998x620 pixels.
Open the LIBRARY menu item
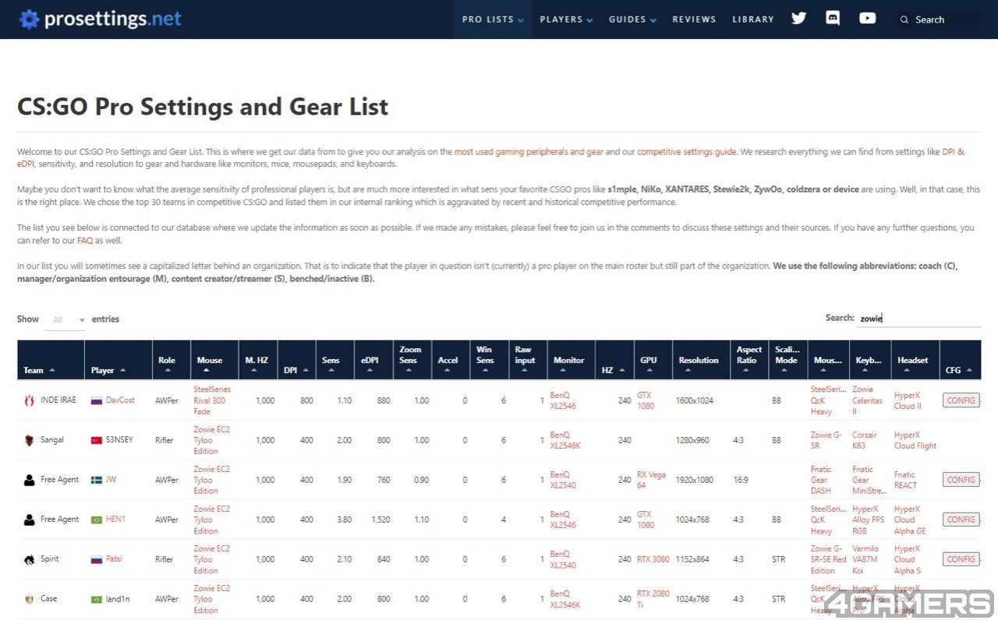[x=753, y=19]
